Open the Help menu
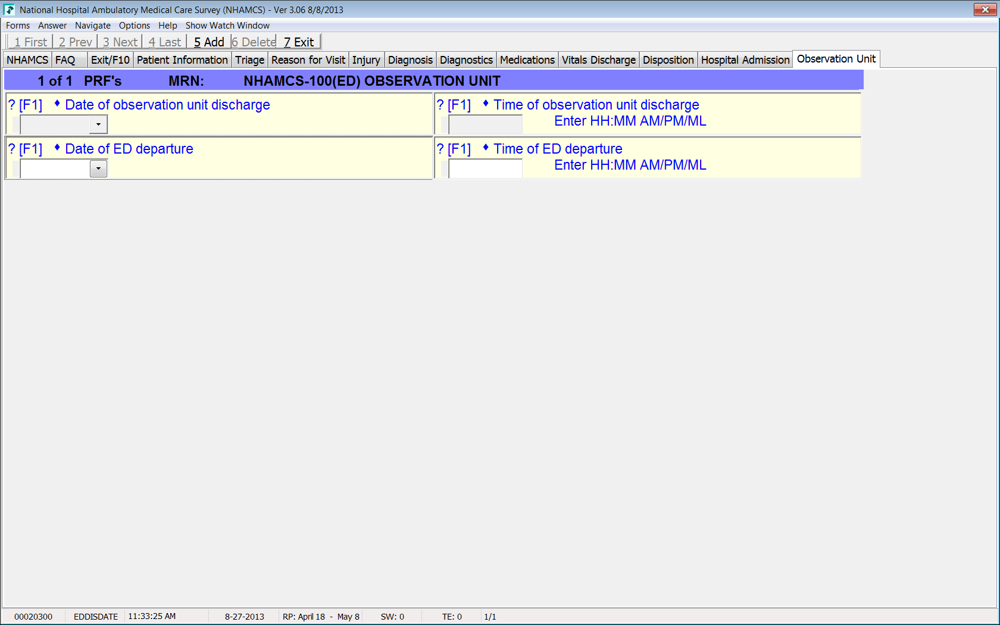This screenshot has height=625, width=1000. (168, 26)
